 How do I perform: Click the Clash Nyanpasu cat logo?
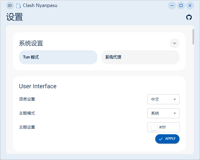click(18, 5)
